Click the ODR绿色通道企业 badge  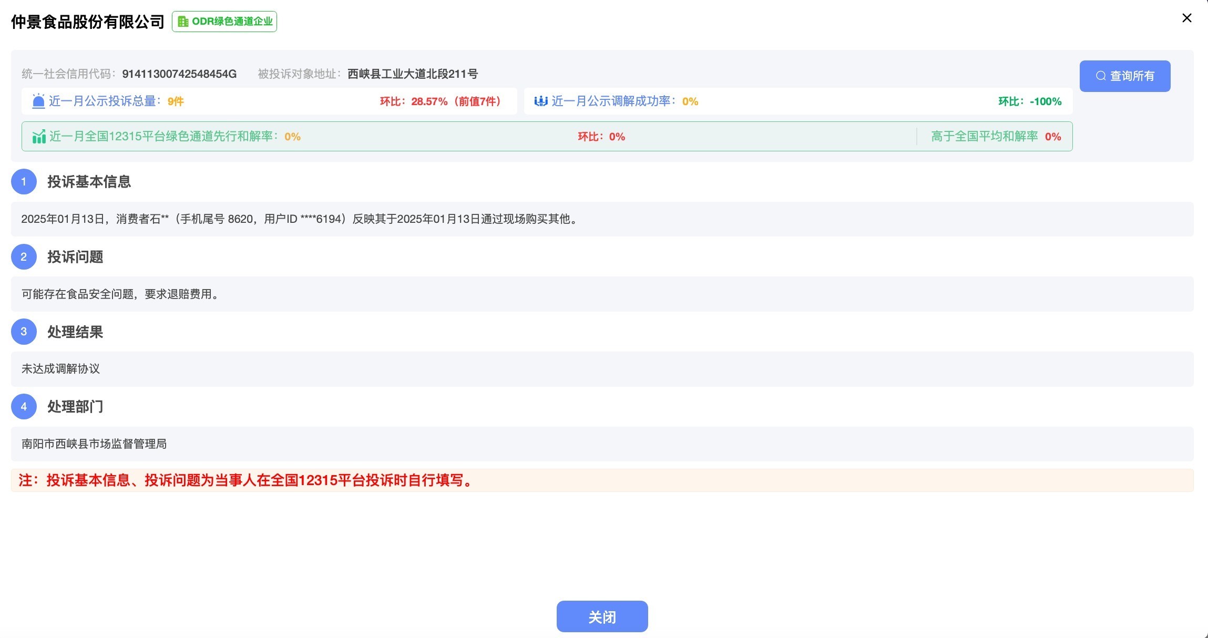tap(224, 22)
